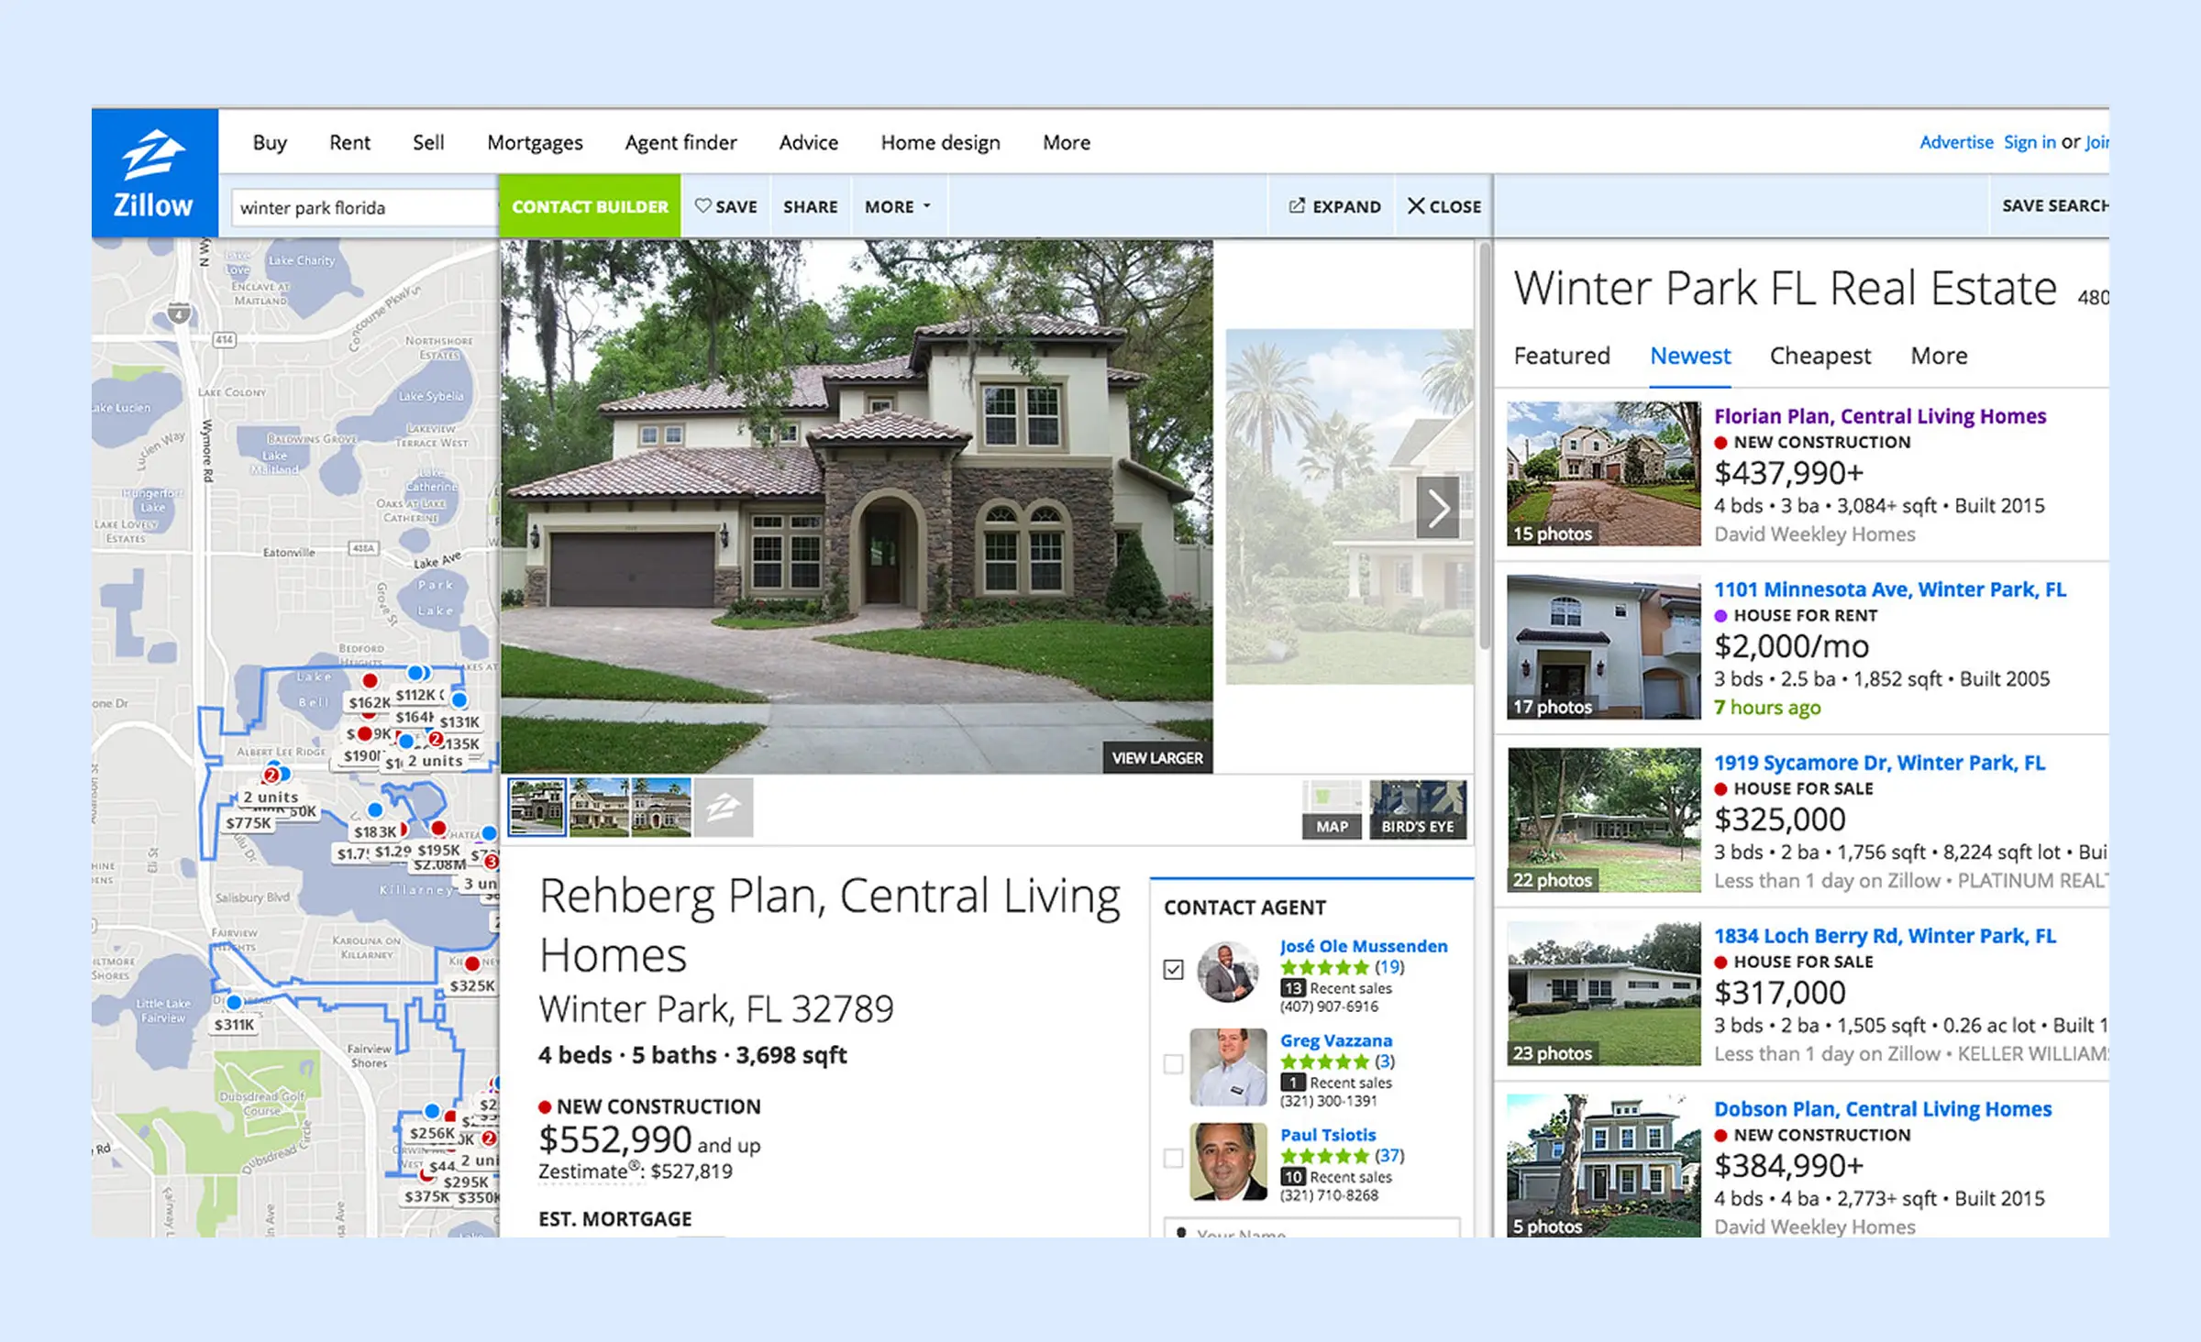Select the first house photo thumbnail
Image resolution: width=2201 pixels, height=1342 pixels.
click(x=537, y=808)
